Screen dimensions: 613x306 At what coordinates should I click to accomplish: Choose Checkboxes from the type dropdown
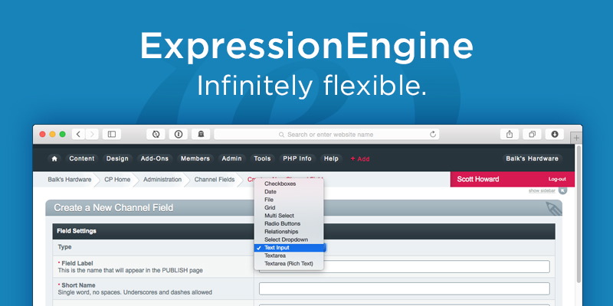coord(280,184)
